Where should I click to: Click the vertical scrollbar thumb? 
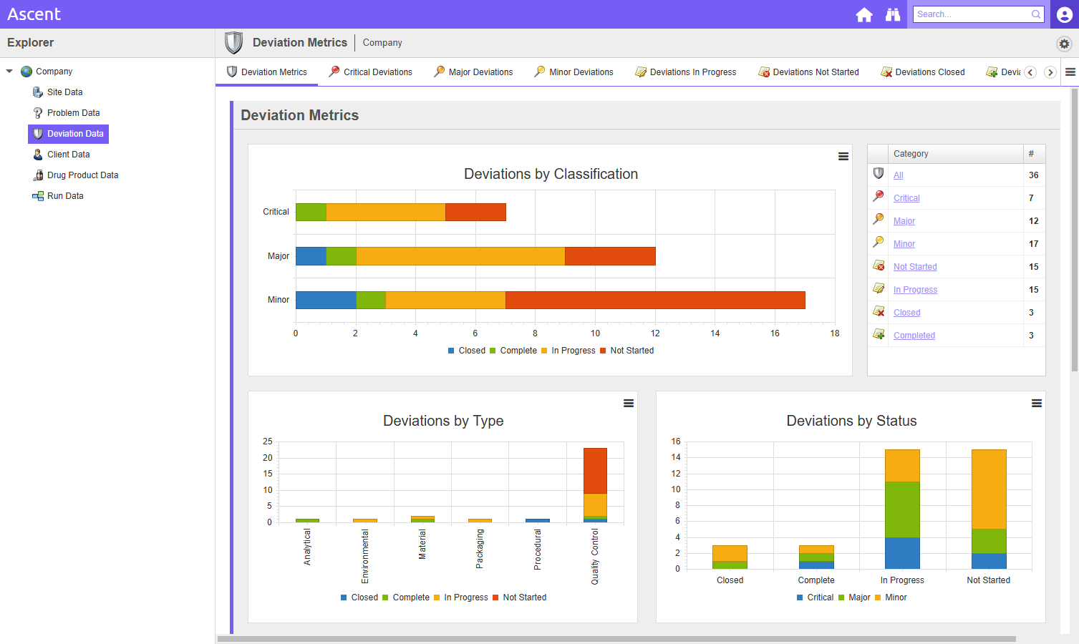pyautogui.click(x=1075, y=229)
